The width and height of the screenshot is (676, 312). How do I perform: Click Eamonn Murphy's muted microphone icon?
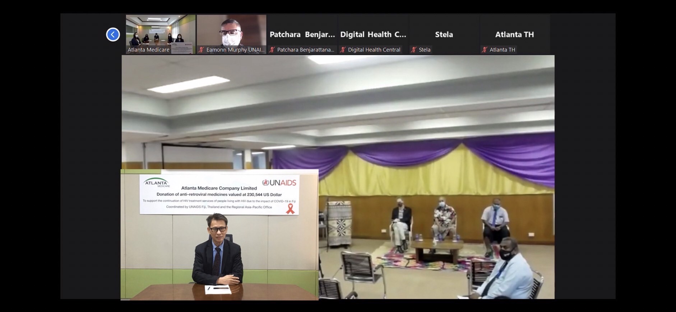click(x=201, y=50)
